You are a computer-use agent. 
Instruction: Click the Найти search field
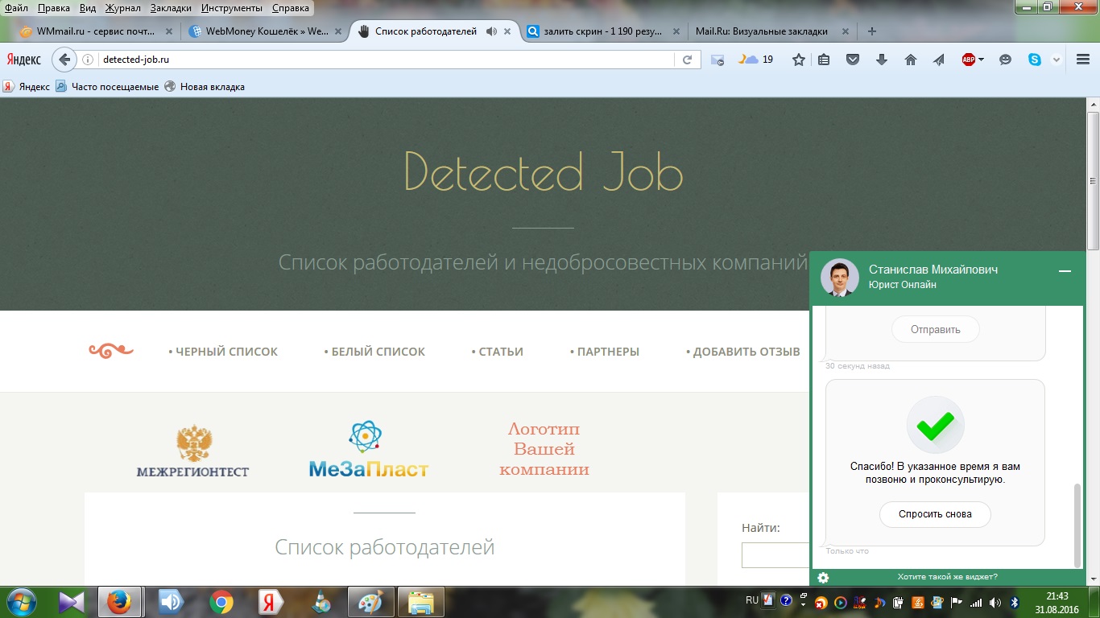pos(775,555)
